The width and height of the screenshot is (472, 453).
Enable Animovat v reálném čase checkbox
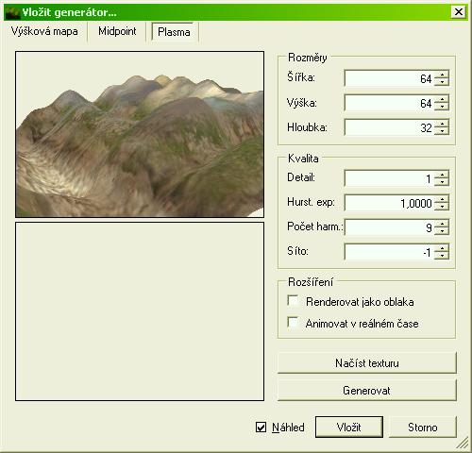coord(293,323)
